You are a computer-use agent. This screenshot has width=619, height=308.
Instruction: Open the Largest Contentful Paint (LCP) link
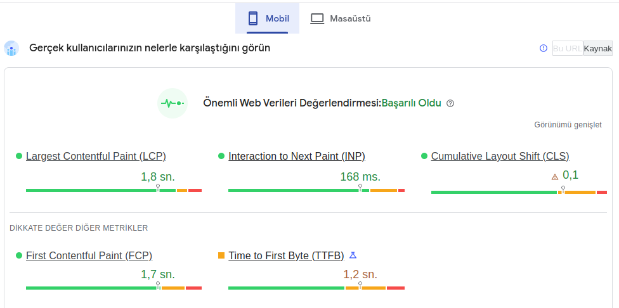[96, 156]
